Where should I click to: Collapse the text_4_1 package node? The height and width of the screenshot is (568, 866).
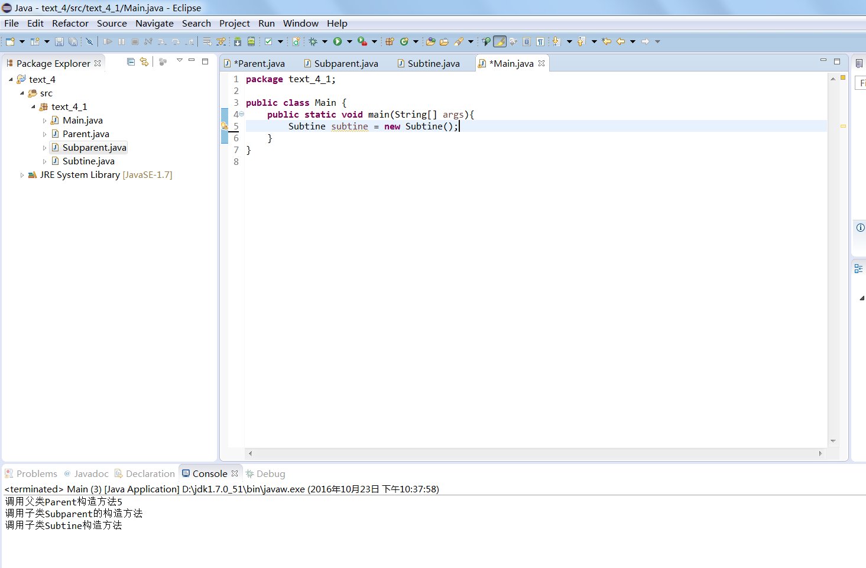(x=34, y=107)
